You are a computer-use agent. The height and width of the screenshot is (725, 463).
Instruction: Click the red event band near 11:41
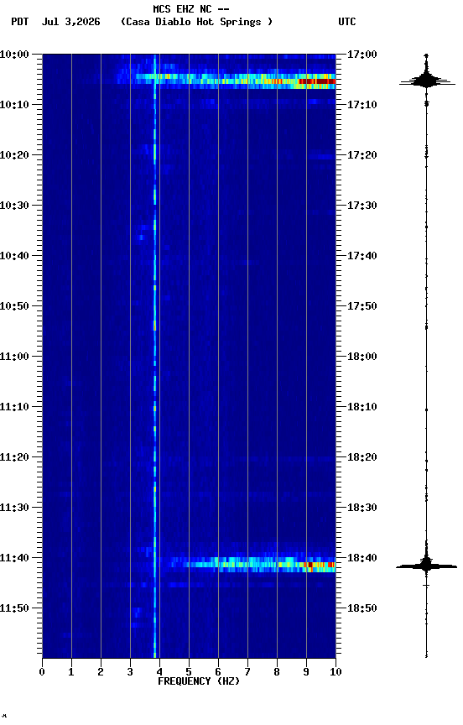[320, 565]
